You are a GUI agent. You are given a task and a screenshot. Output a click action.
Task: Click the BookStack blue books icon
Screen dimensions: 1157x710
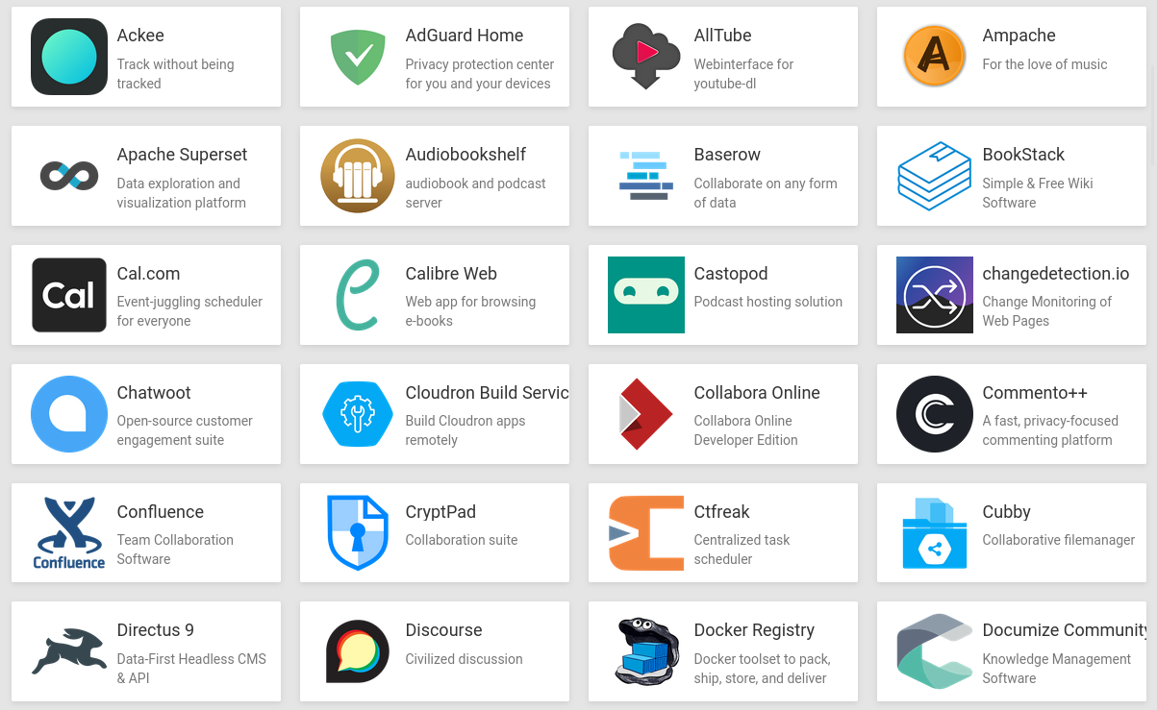[x=935, y=176]
